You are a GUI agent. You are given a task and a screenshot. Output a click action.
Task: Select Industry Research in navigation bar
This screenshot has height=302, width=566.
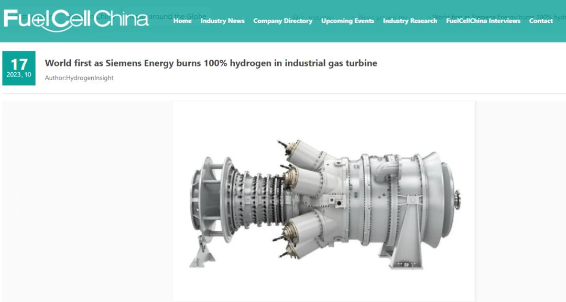coord(410,21)
